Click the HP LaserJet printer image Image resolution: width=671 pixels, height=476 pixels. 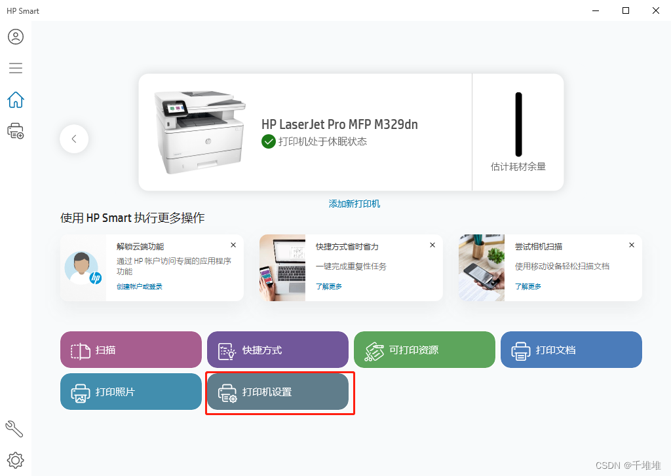tap(200, 132)
